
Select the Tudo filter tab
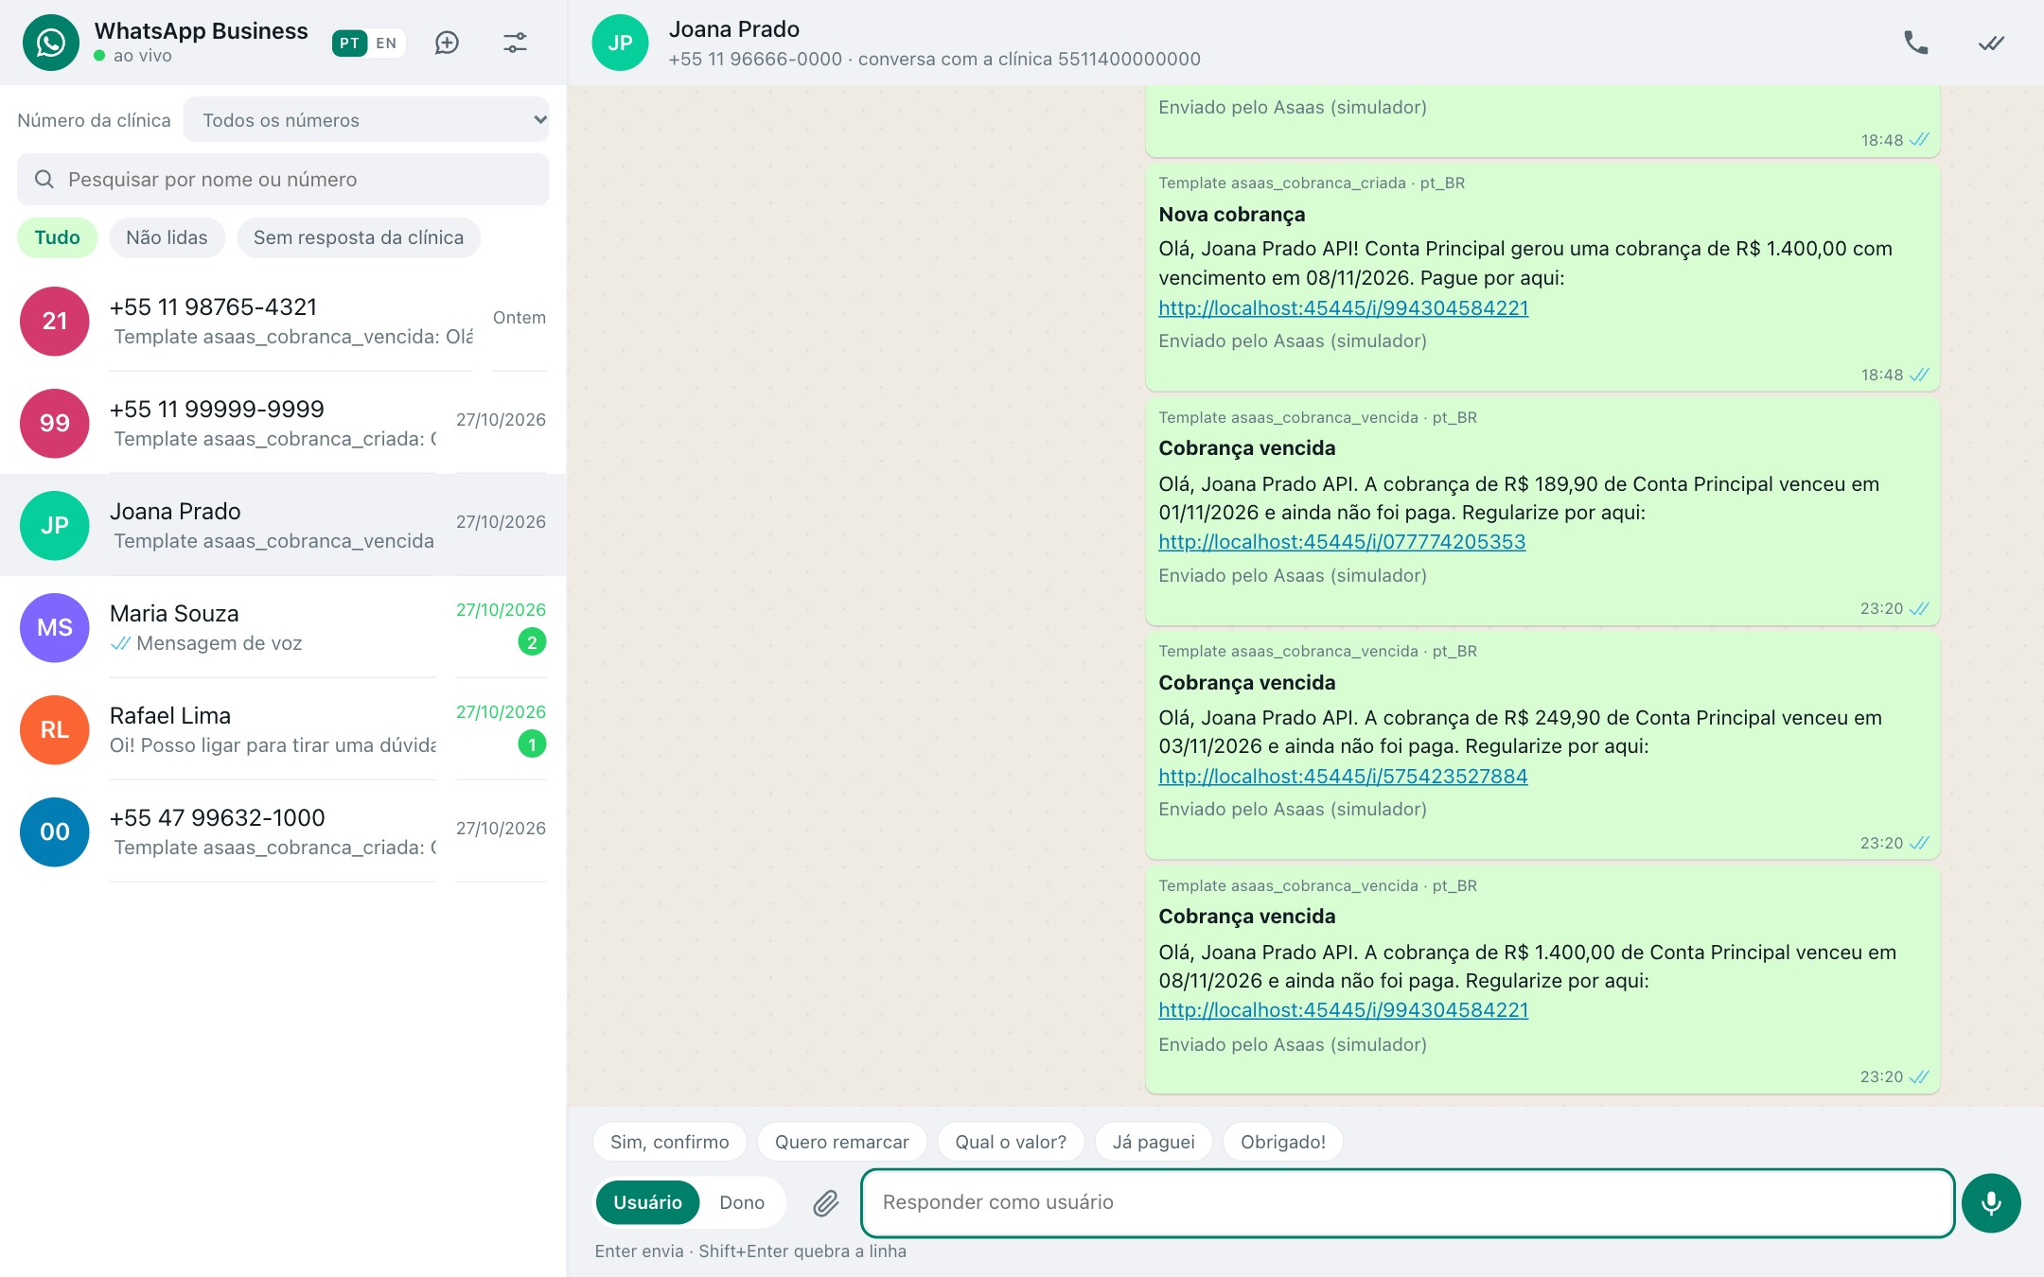(x=57, y=237)
